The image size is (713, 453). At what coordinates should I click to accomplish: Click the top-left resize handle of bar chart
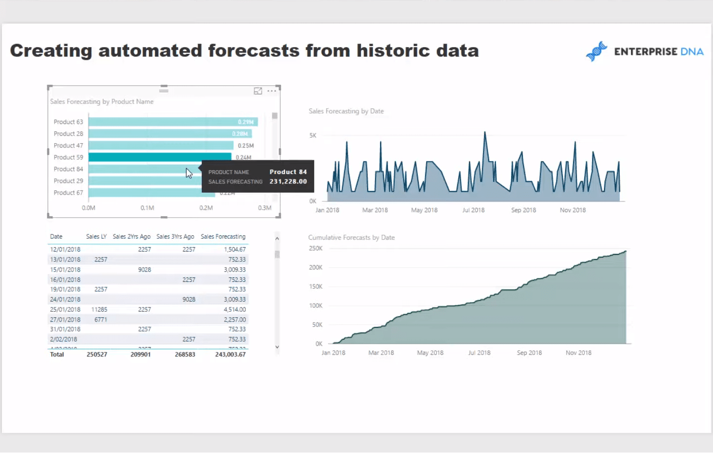pos(50,88)
